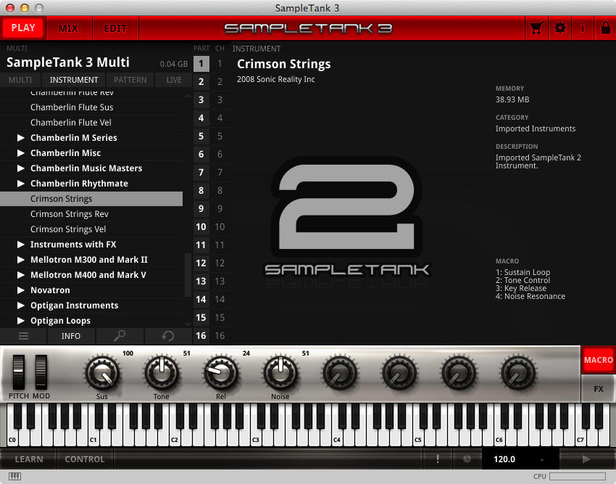Click the tempo value 120.0

tap(504, 459)
